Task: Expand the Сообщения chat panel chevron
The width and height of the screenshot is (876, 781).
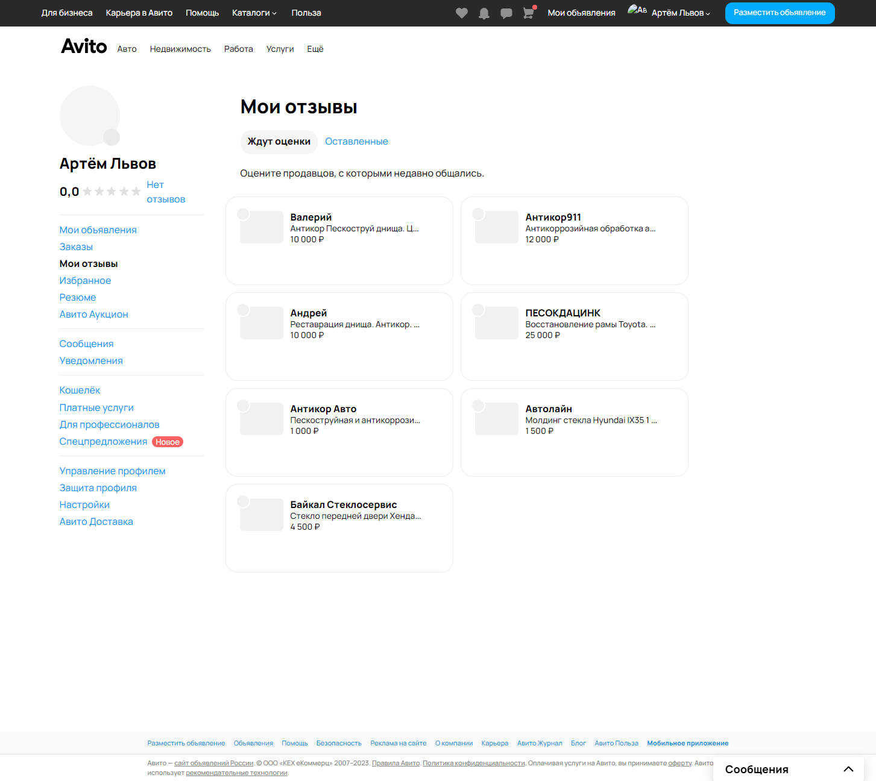Action: point(848,769)
